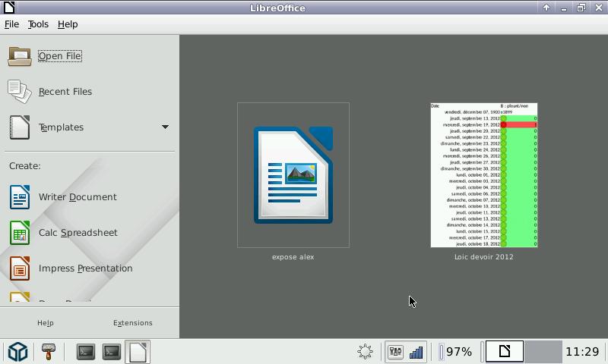
Task: Click the Extensions button
Action: coord(133,323)
